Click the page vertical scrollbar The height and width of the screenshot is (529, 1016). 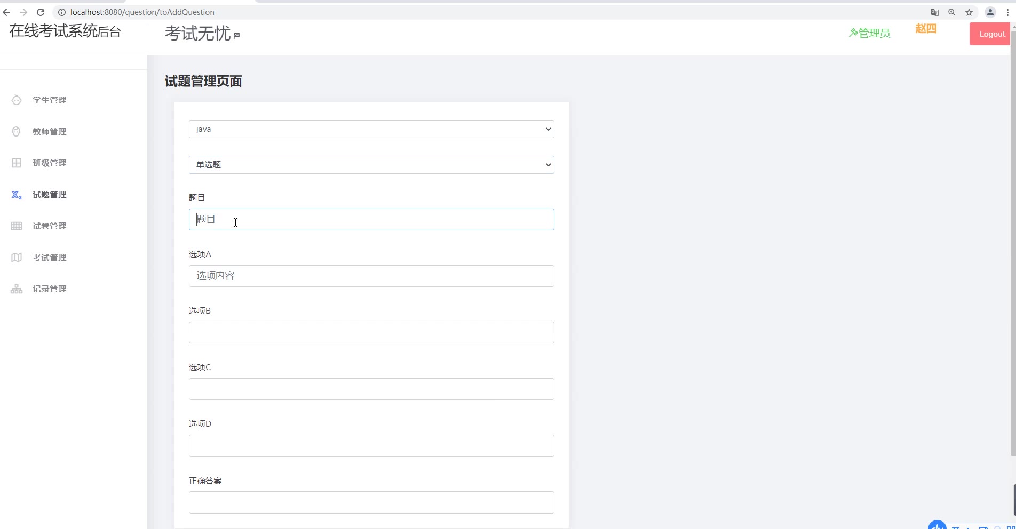1013,240
